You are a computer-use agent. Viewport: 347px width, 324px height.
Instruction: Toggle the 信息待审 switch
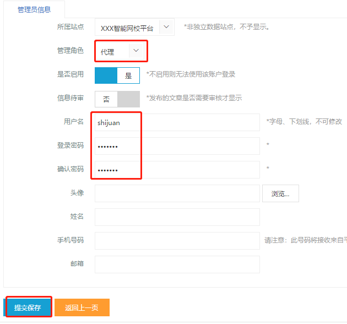117,99
